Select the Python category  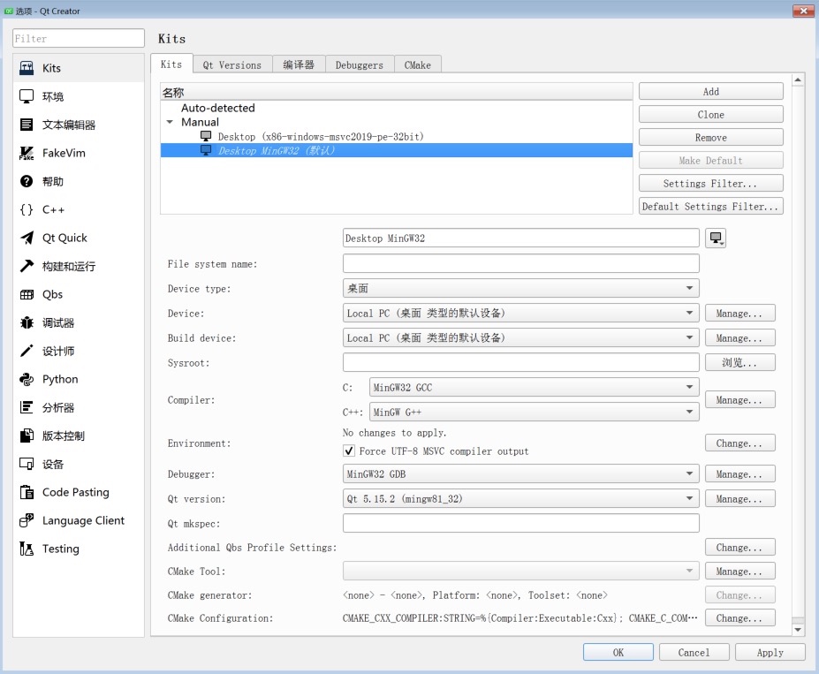click(x=79, y=379)
